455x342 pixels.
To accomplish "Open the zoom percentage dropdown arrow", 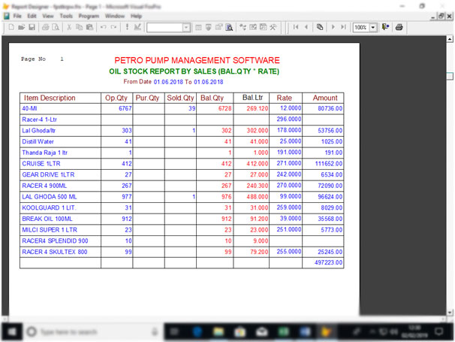I will pyautogui.click(x=373, y=28).
